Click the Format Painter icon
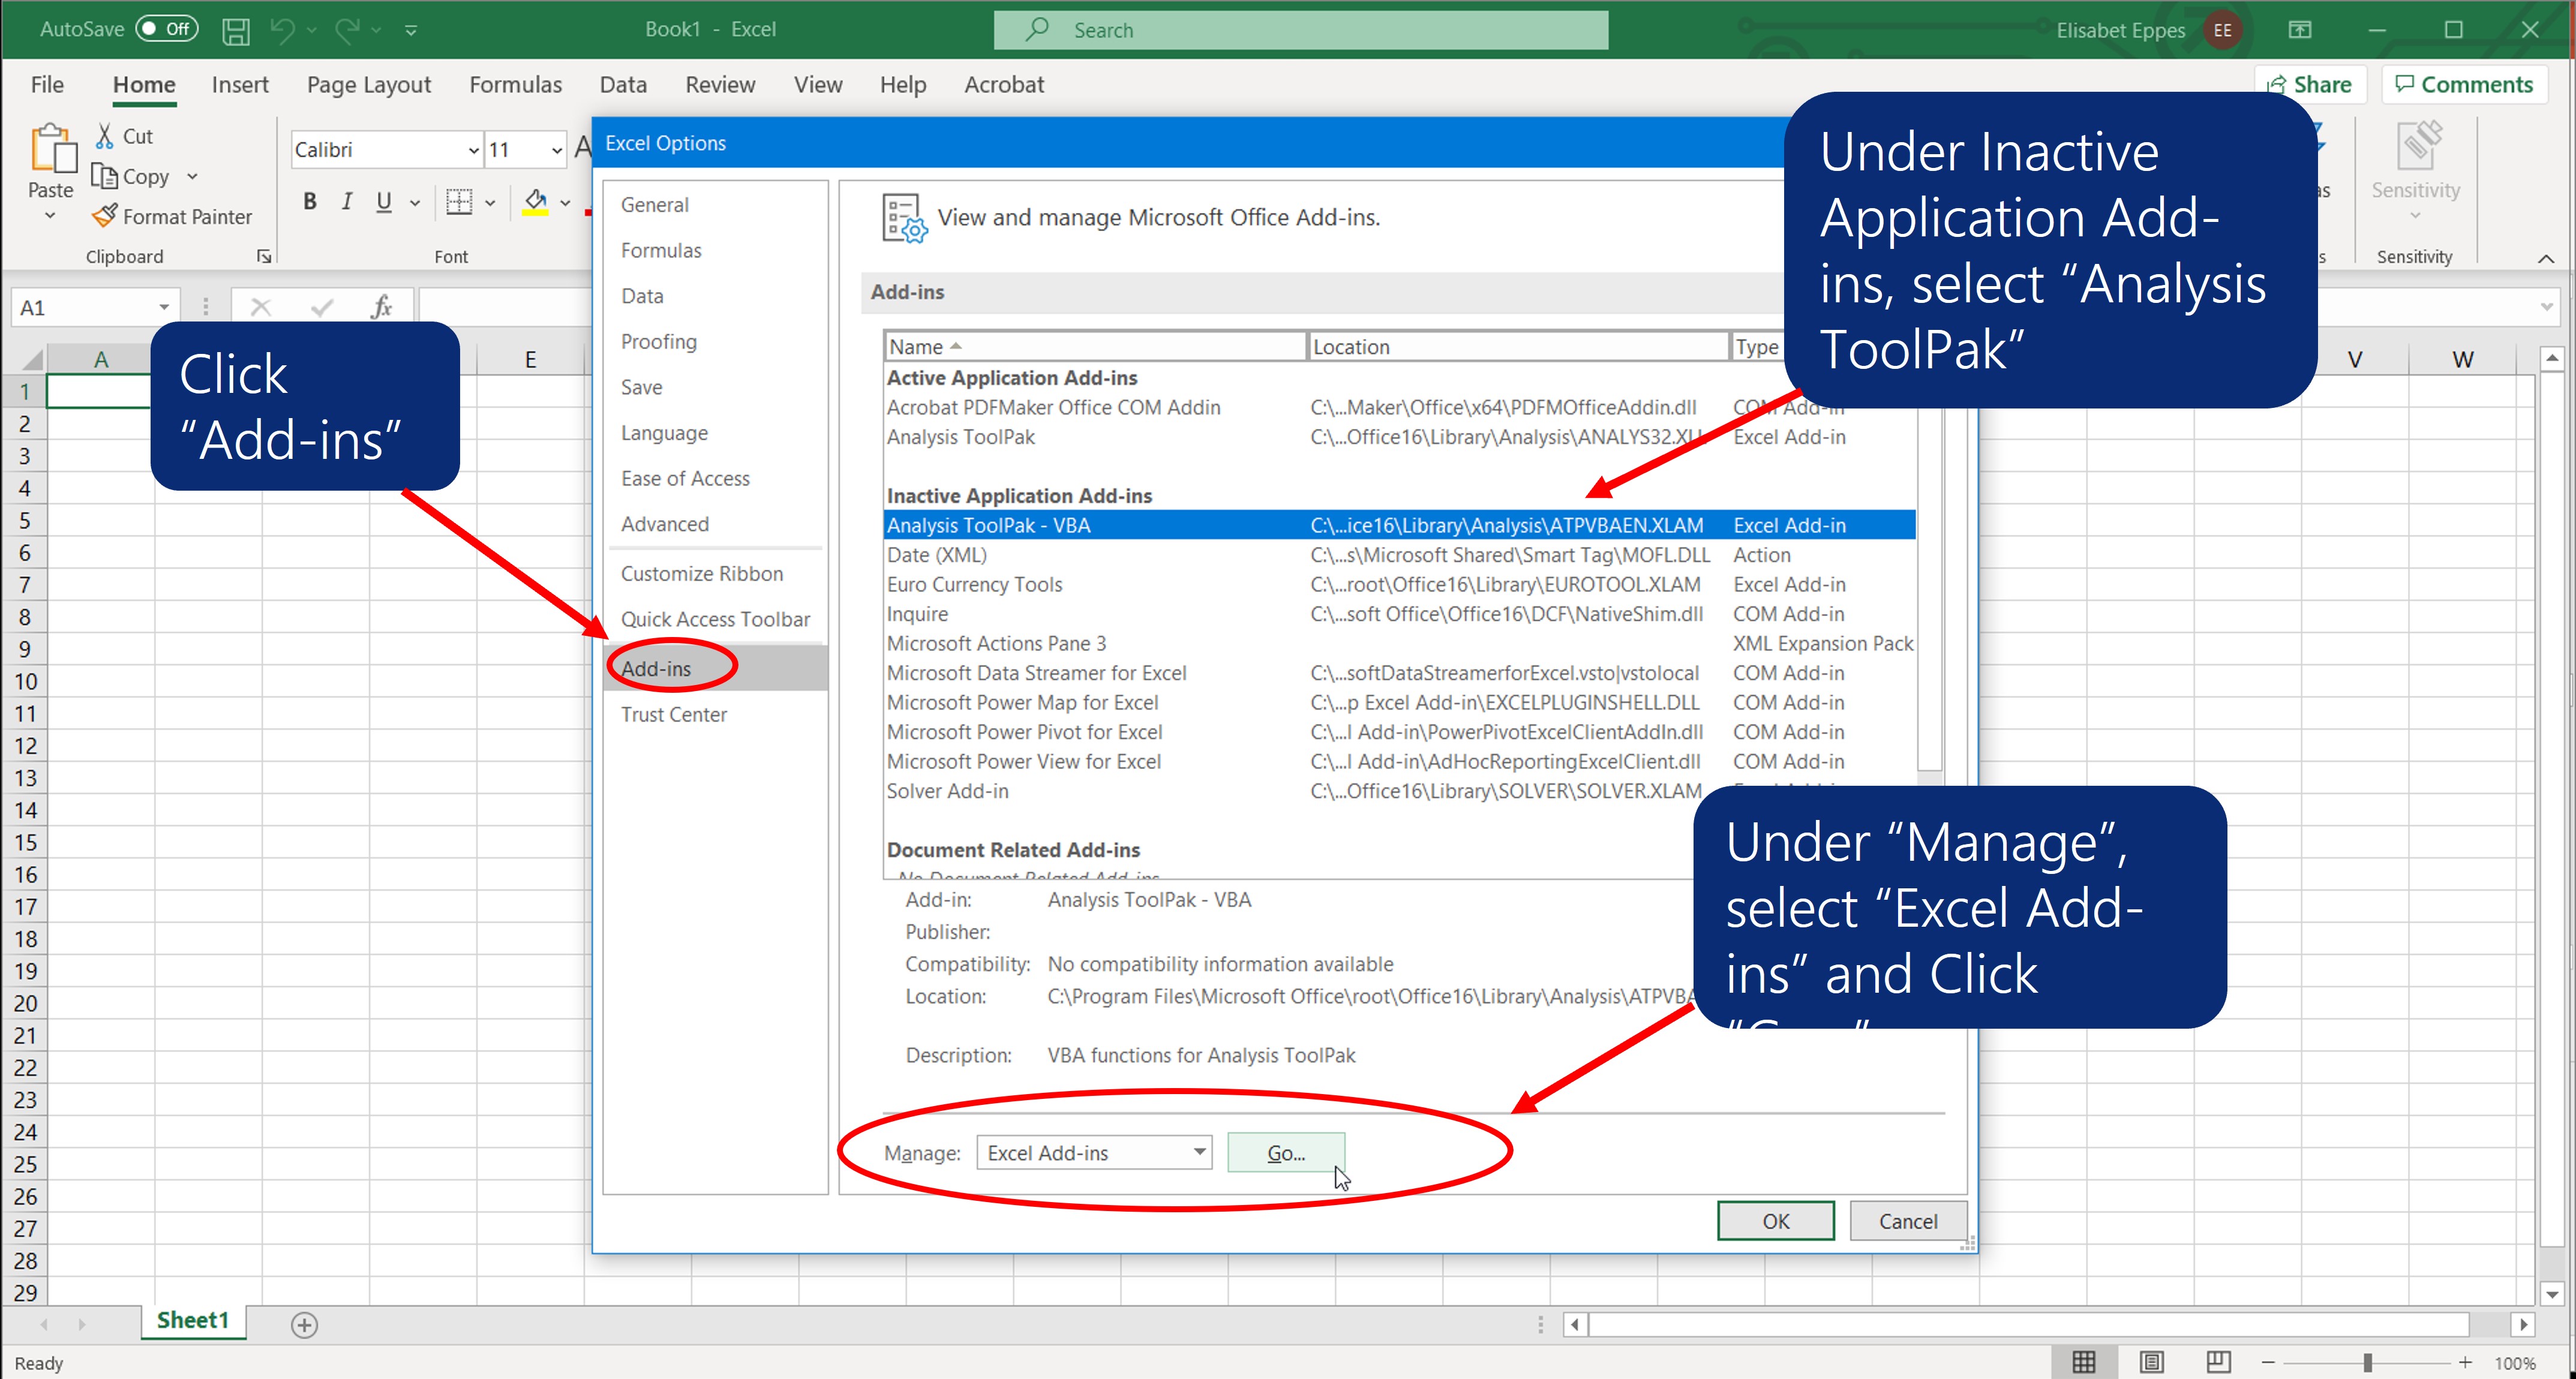The width and height of the screenshot is (2576, 1379). click(x=105, y=216)
